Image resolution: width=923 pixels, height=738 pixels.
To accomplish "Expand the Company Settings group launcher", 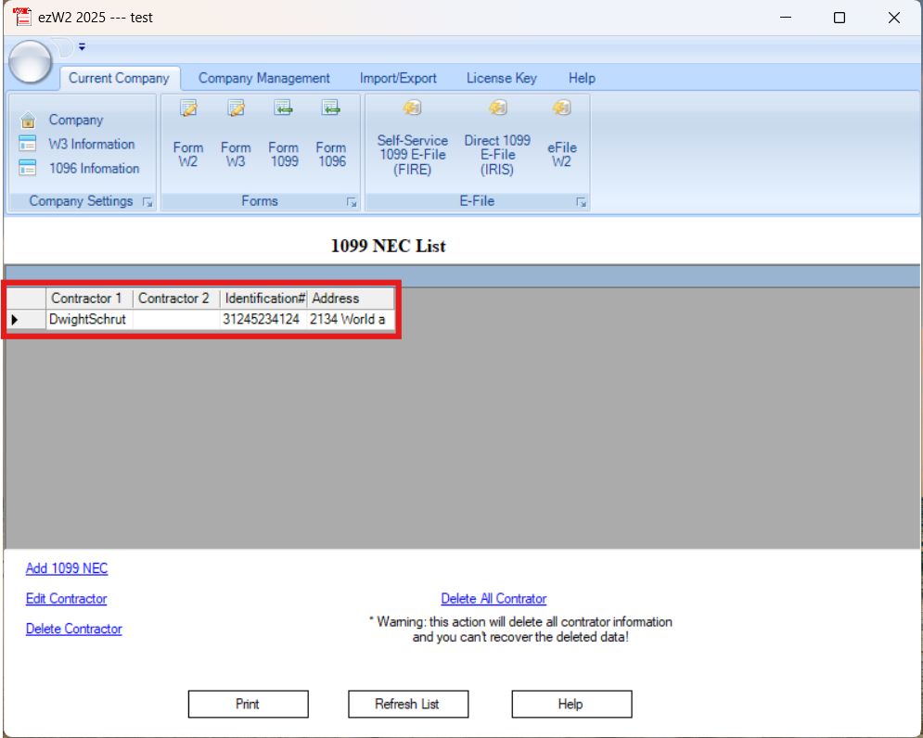I will point(147,202).
